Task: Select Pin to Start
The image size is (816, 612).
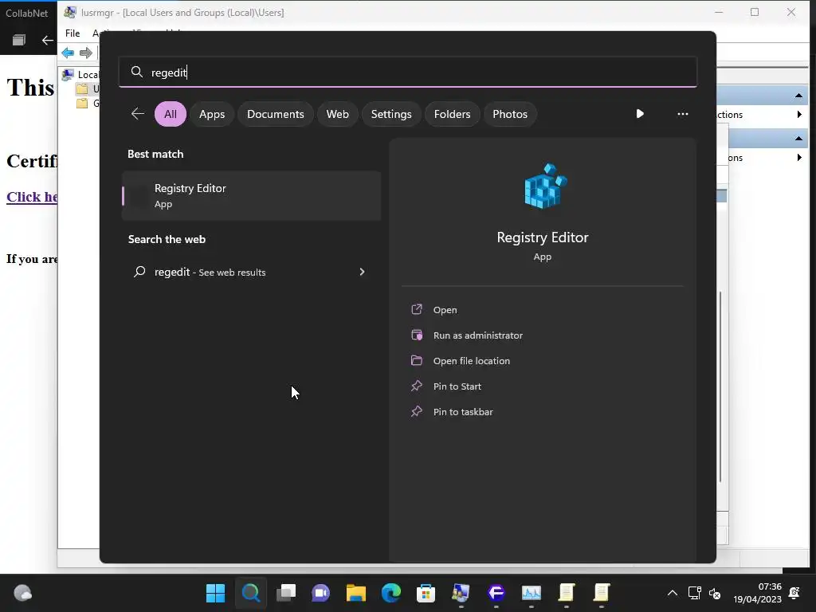Action: pos(457,386)
